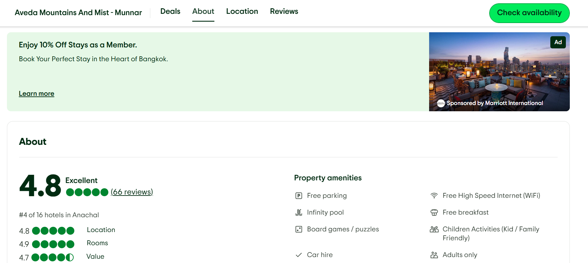Click the Adults only icon
588x263 pixels.
pos(434,255)
